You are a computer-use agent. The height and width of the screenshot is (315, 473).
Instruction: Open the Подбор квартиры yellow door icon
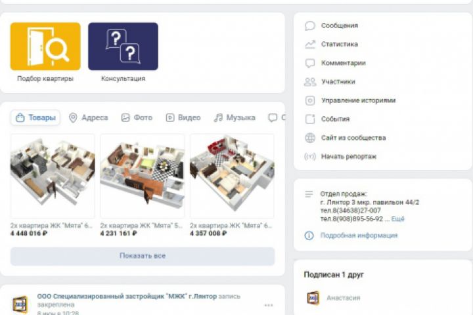point(45,47)
